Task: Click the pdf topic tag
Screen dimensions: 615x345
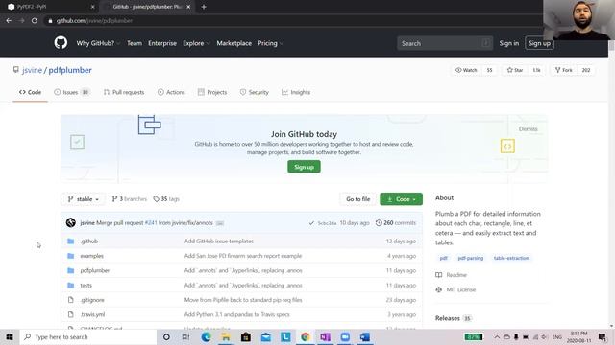Action: click(x=444, y=258)
